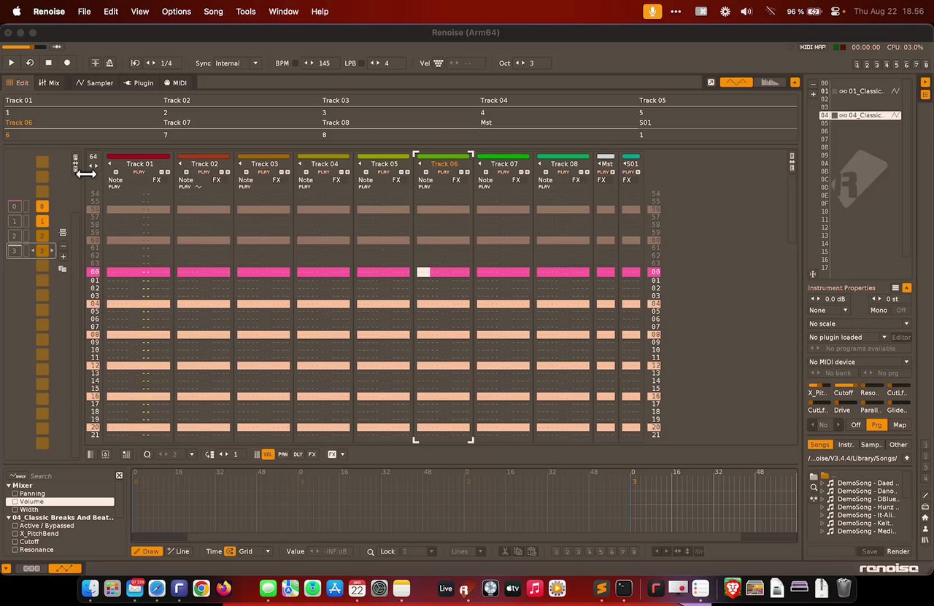
Task: Go up one folder with arrow icon
Action: click(x=907, y=458)
